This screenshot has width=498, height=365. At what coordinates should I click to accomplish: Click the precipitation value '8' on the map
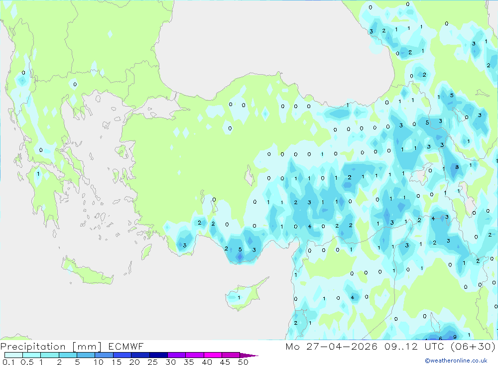457,167
